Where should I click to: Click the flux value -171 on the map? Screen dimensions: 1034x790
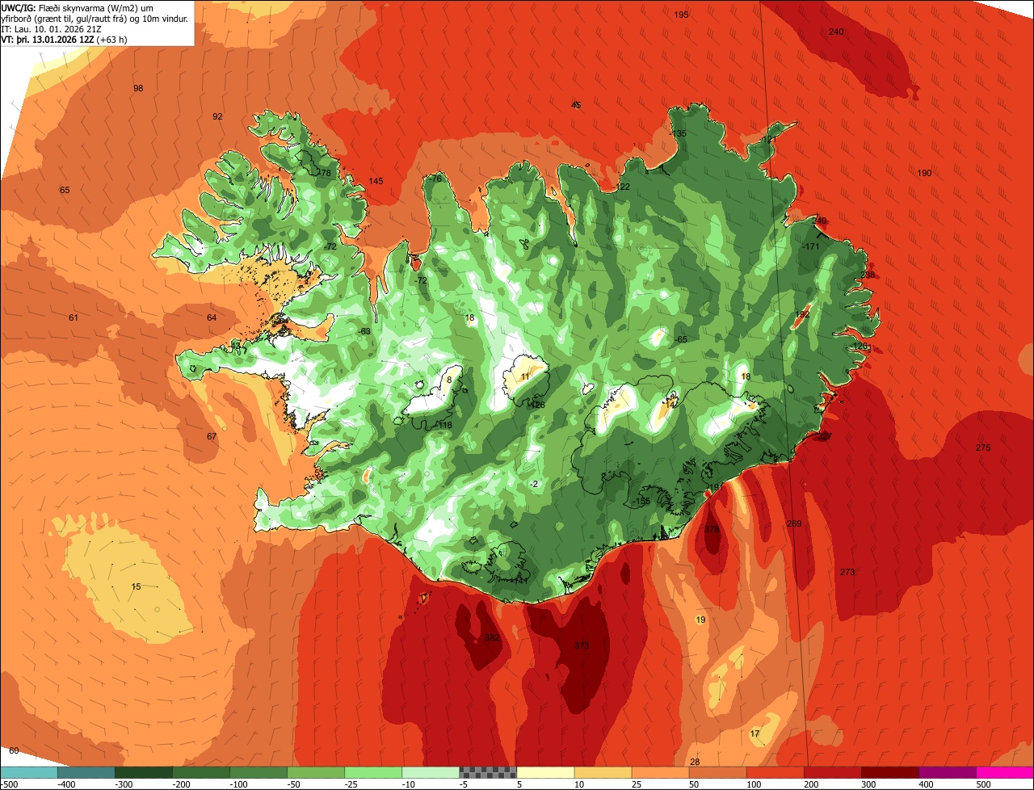[811, 246]
